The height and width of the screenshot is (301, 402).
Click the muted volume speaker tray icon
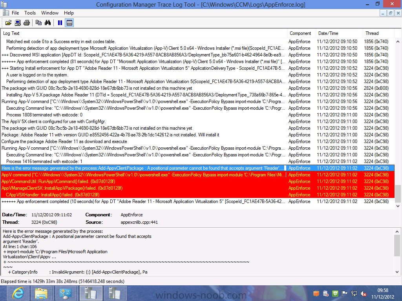pyautogui.click(x=363, y=293)
